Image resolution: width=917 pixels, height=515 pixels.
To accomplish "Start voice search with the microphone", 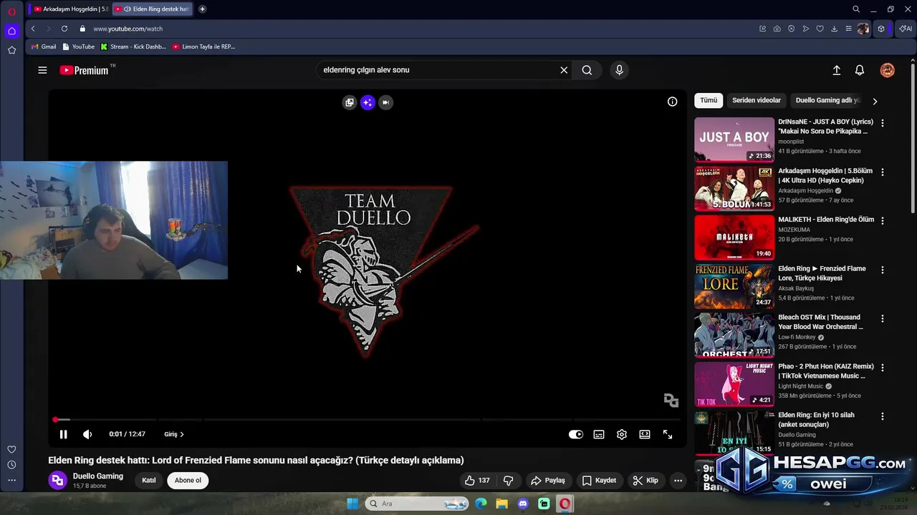I will (620, 70).
